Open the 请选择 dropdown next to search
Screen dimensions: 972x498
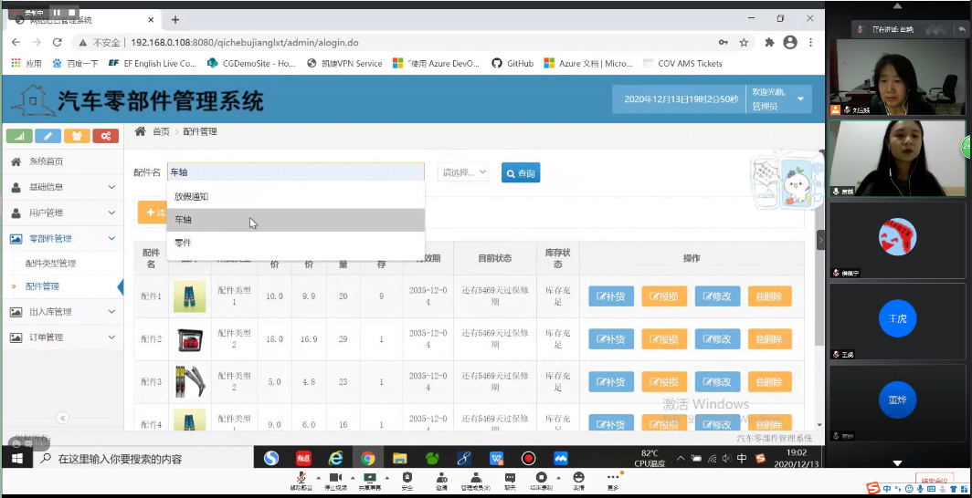464,172
